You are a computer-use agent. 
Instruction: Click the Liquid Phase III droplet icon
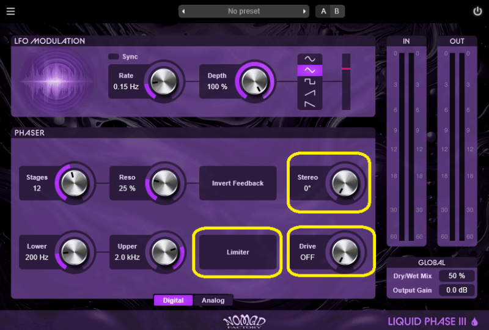click(475, 321)
